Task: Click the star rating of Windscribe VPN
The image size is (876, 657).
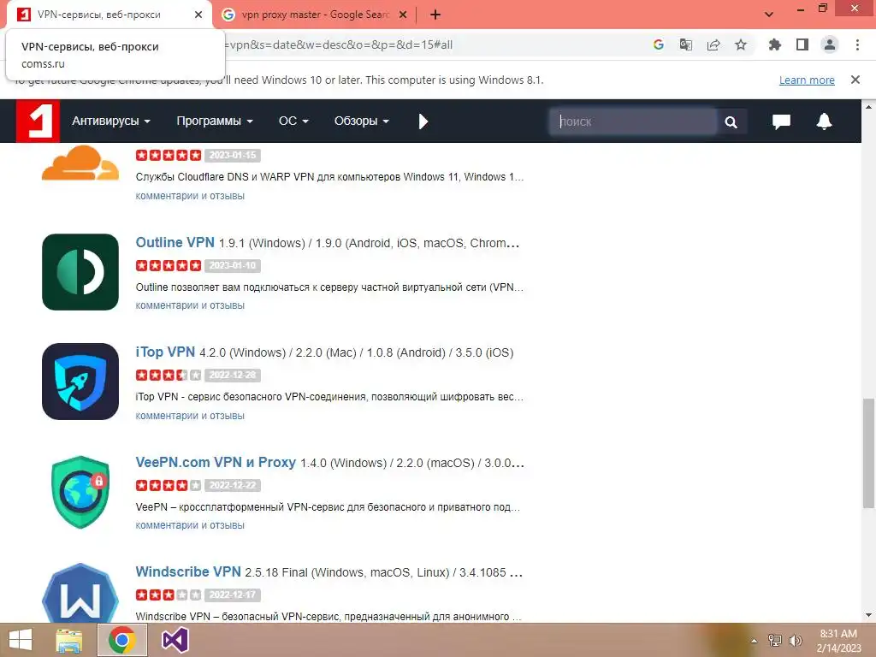Action: pyautogui.click(x=169, y=595)
